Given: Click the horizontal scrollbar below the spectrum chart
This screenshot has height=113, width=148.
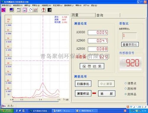Looking at the screenshot, I should [36, 102].
